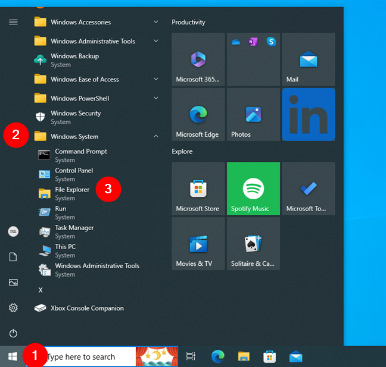This screenshot has width=386, height=367.
Task: Open Documents from the Start sidebar
Action: pos(13,257)
